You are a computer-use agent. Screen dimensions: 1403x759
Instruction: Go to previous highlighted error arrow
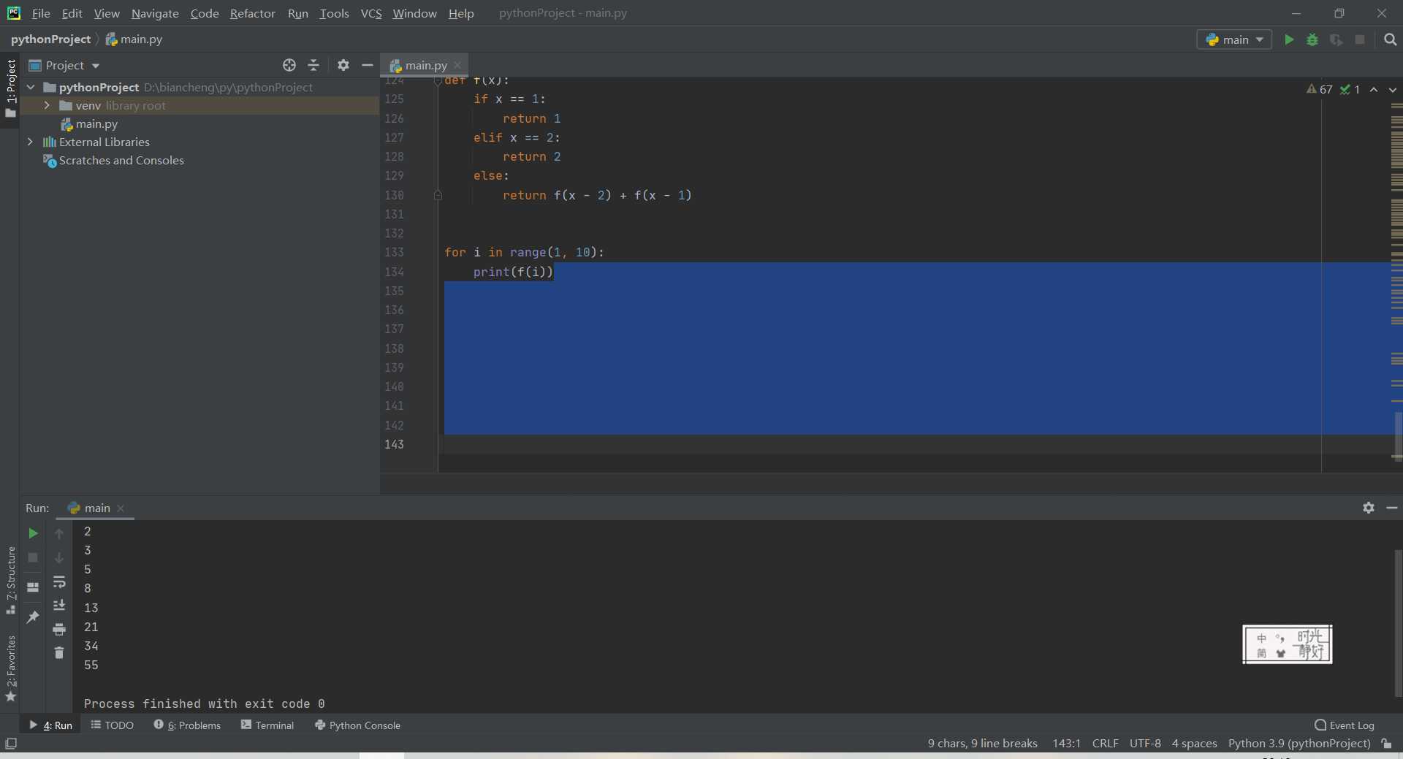click(x=1374, y=89)
